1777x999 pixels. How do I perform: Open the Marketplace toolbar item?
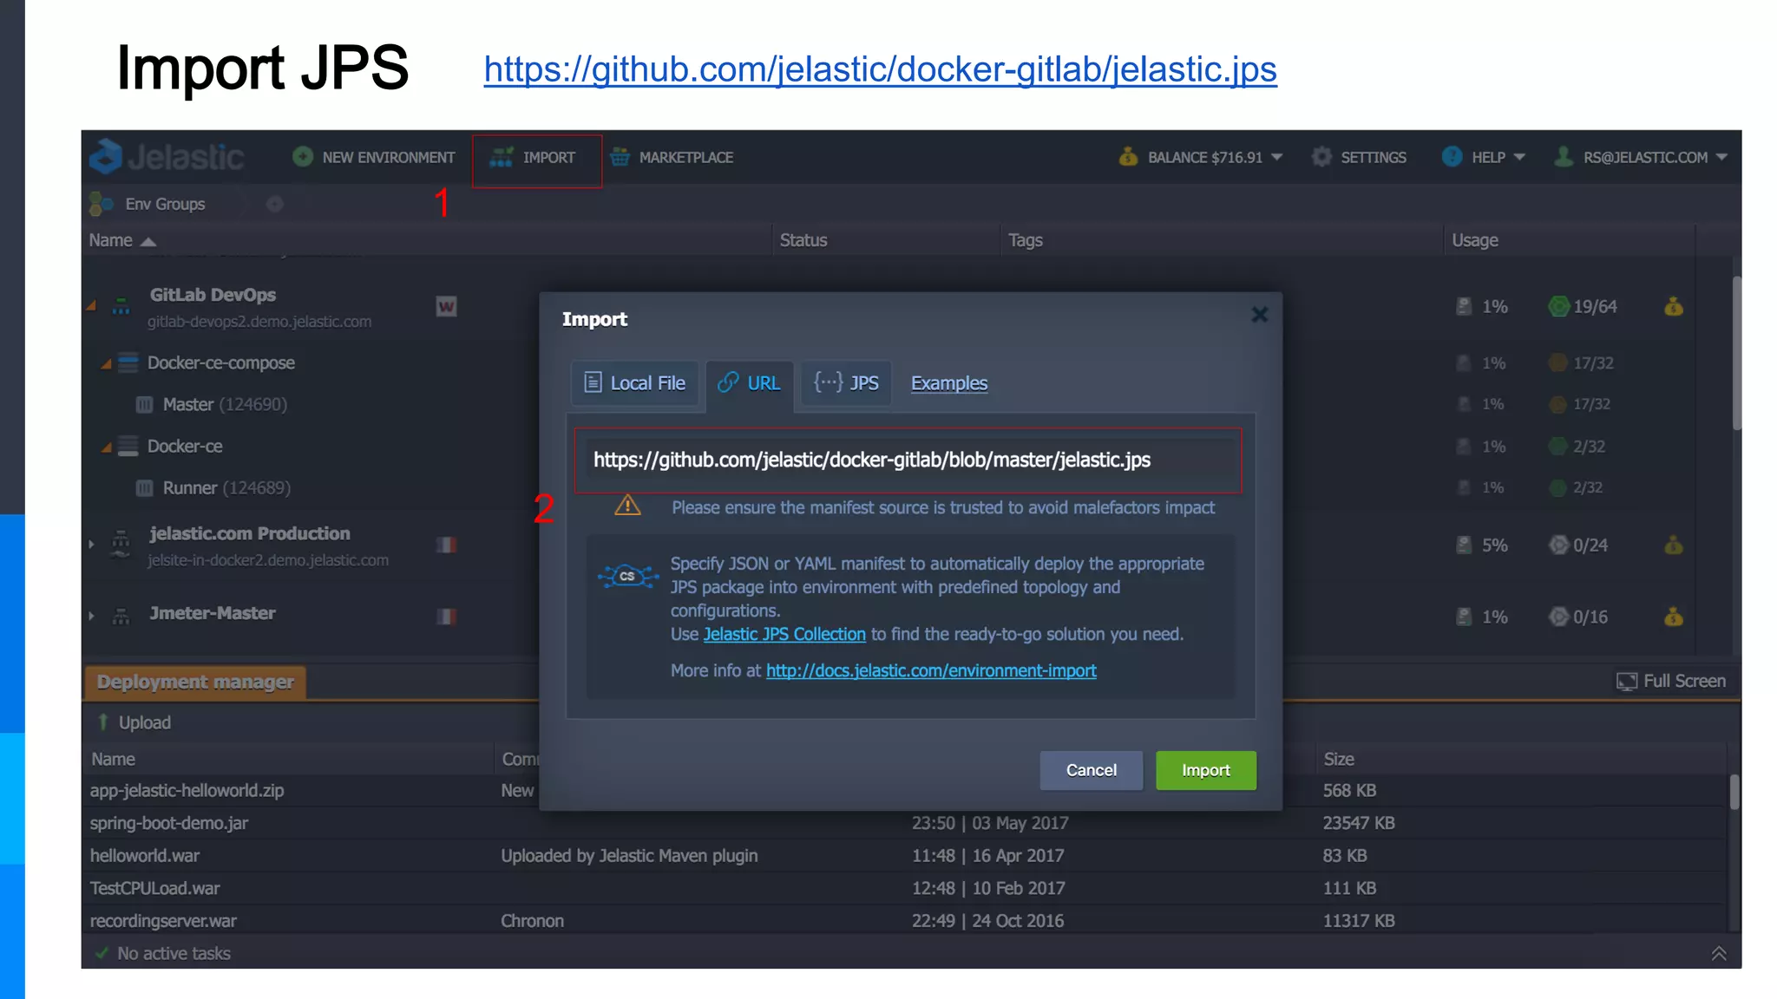[672, 158]
